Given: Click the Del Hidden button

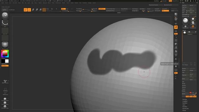Looking at the screenshot, I should [x=143, y=9].
